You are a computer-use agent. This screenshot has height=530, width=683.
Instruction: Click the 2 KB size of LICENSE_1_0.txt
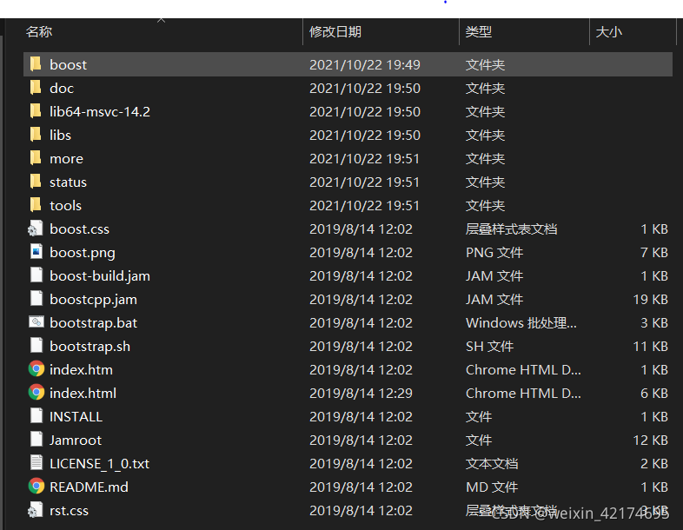coord(654,464)
